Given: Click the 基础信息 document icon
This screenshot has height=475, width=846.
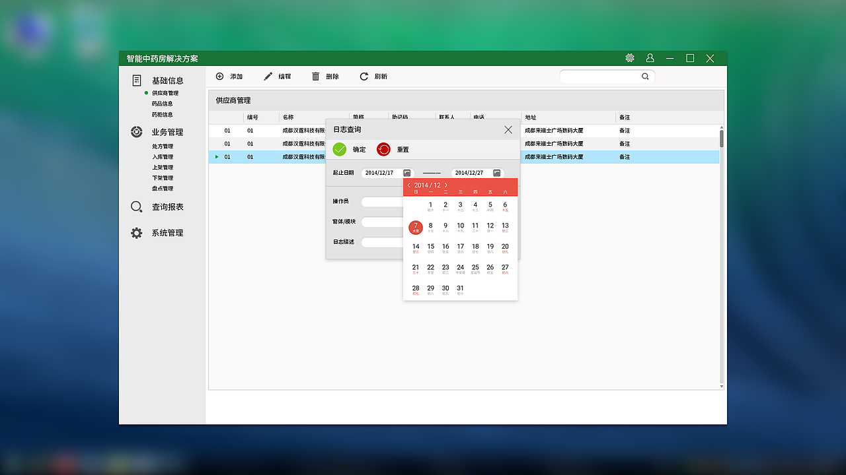Looking at the screenshot, I should click(137, 80).
